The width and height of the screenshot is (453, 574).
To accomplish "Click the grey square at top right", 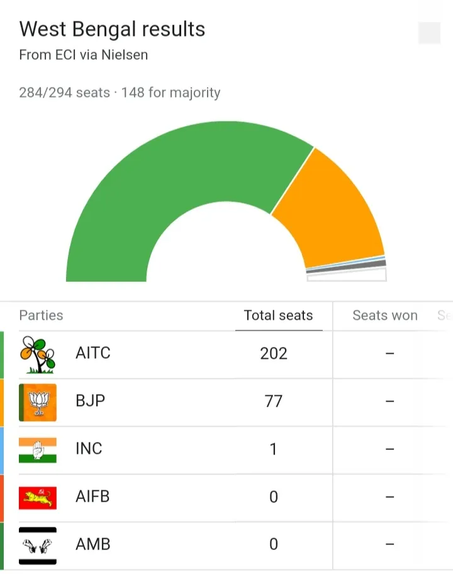I will coord(429,33).
